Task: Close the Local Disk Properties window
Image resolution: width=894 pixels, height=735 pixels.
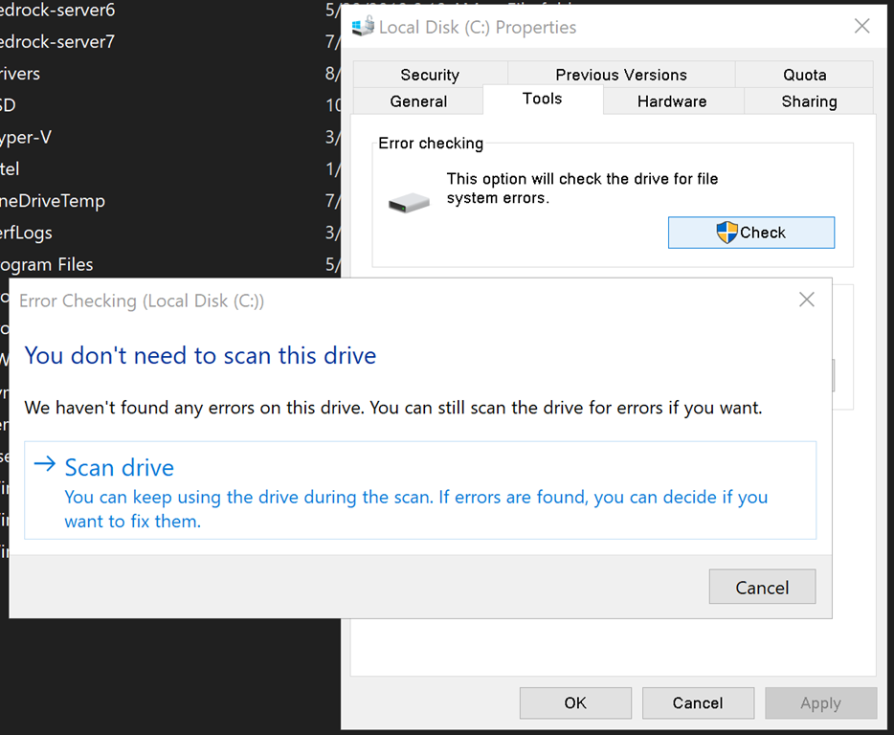Action: point(862,26)
